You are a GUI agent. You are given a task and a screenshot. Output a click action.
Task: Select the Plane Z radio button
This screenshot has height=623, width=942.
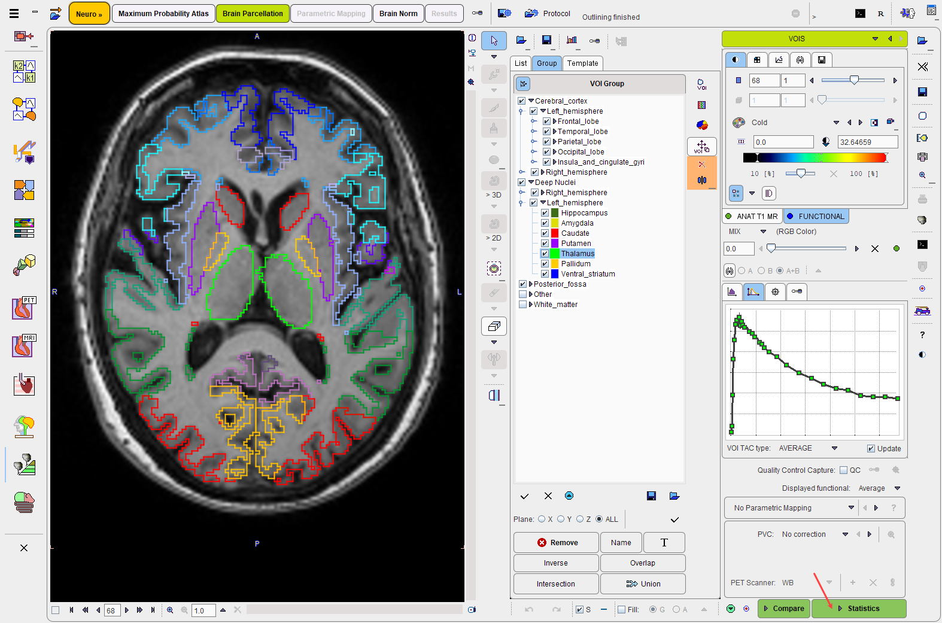click(580, 519)
